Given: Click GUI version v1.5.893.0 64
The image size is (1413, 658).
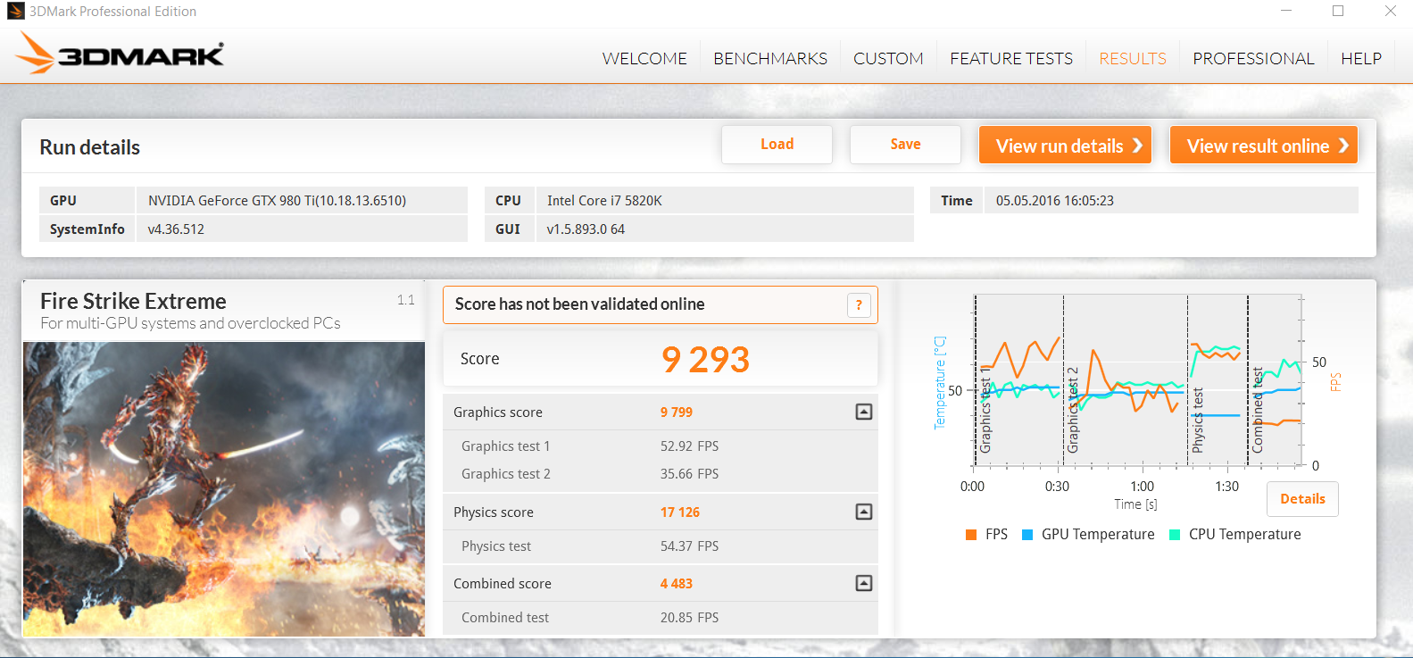Looking at the screenshot, I should (x=586, y=229).
